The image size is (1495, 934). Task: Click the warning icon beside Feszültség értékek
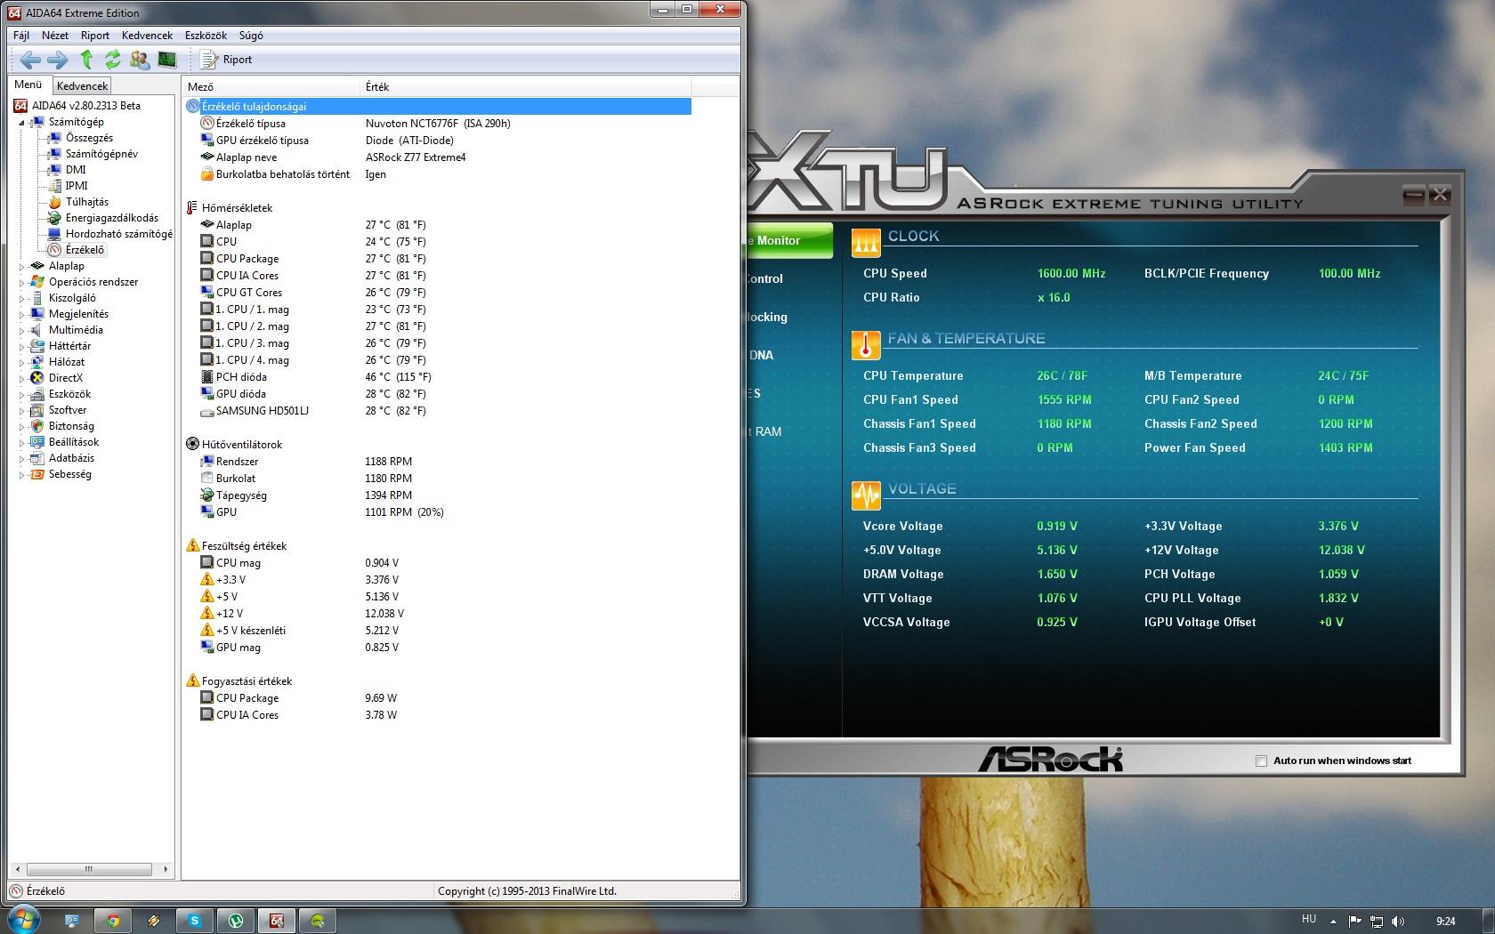(192, 546)
